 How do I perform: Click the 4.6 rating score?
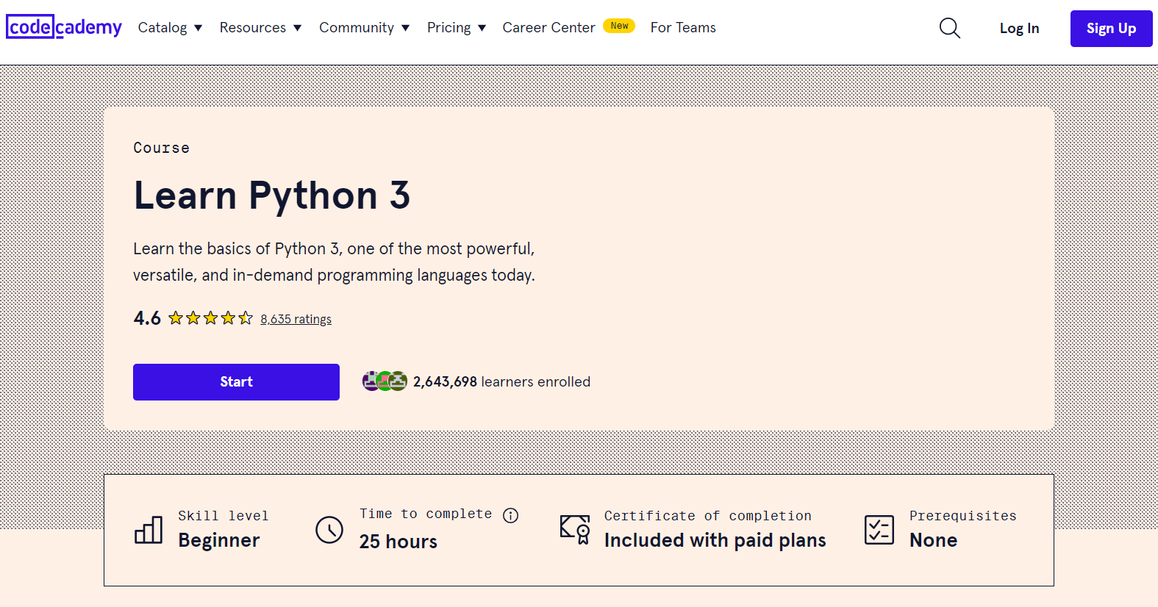click(x=147, y=318)
